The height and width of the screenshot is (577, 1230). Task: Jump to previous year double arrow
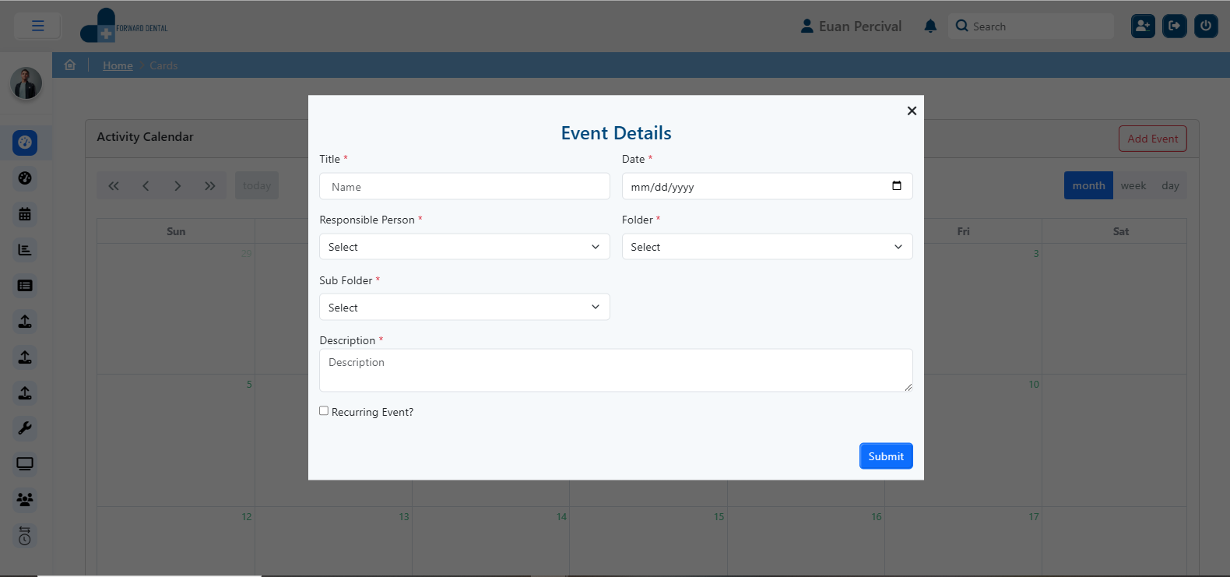pos(114,185)
